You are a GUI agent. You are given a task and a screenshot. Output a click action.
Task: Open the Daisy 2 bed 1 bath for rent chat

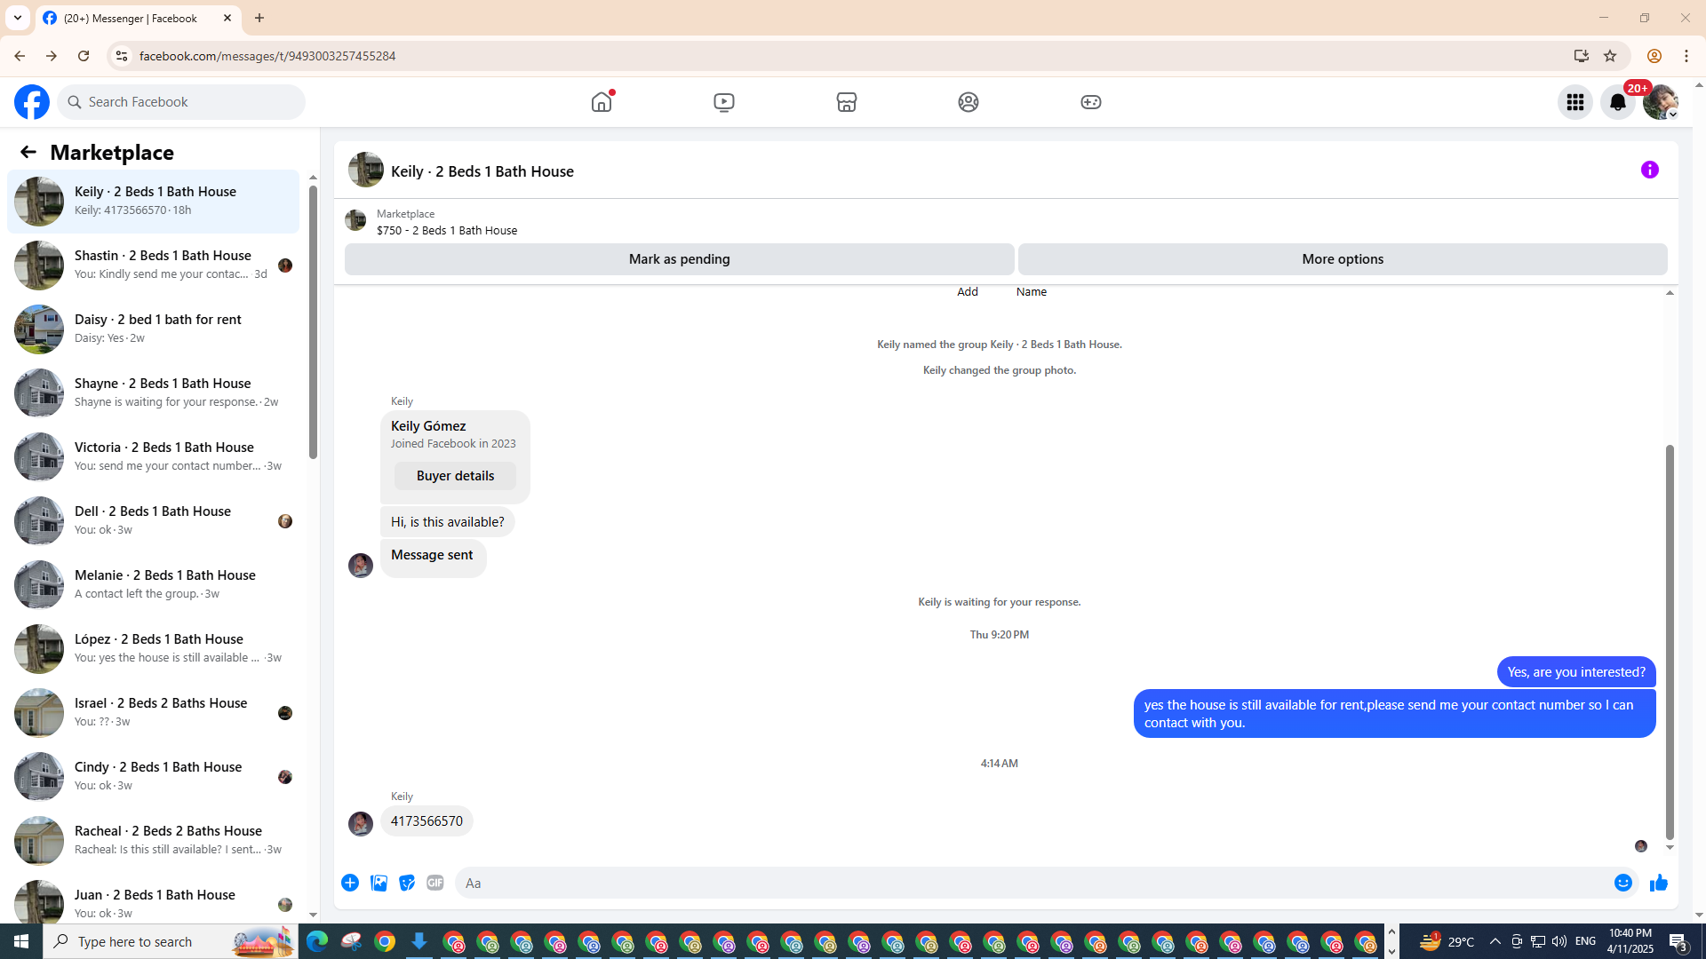[154, 329]
